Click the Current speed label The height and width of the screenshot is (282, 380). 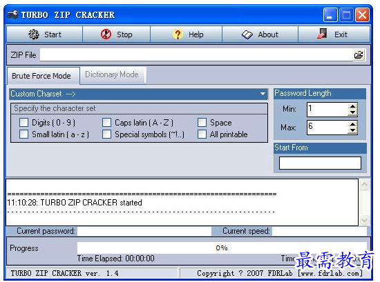[246, 231]
